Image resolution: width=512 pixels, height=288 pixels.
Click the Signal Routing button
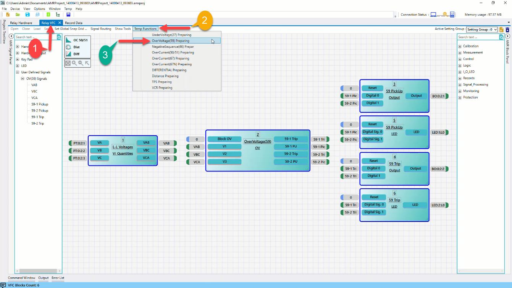[101, 29]
